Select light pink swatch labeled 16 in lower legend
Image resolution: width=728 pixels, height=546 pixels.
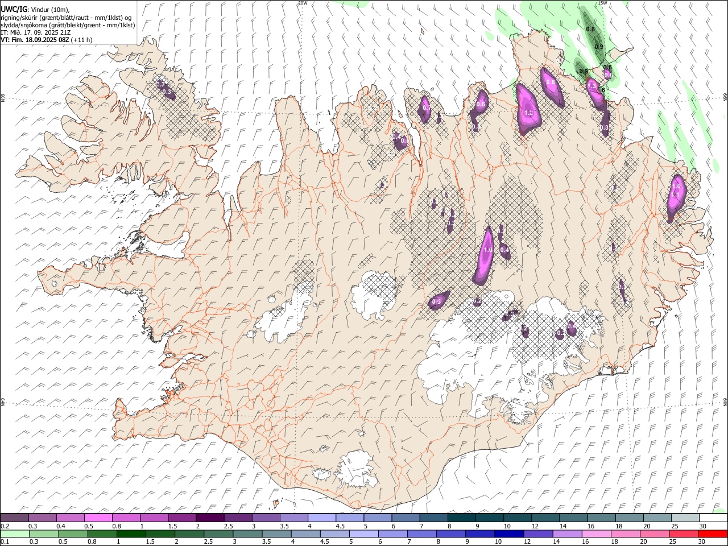[x=597, y=534]
